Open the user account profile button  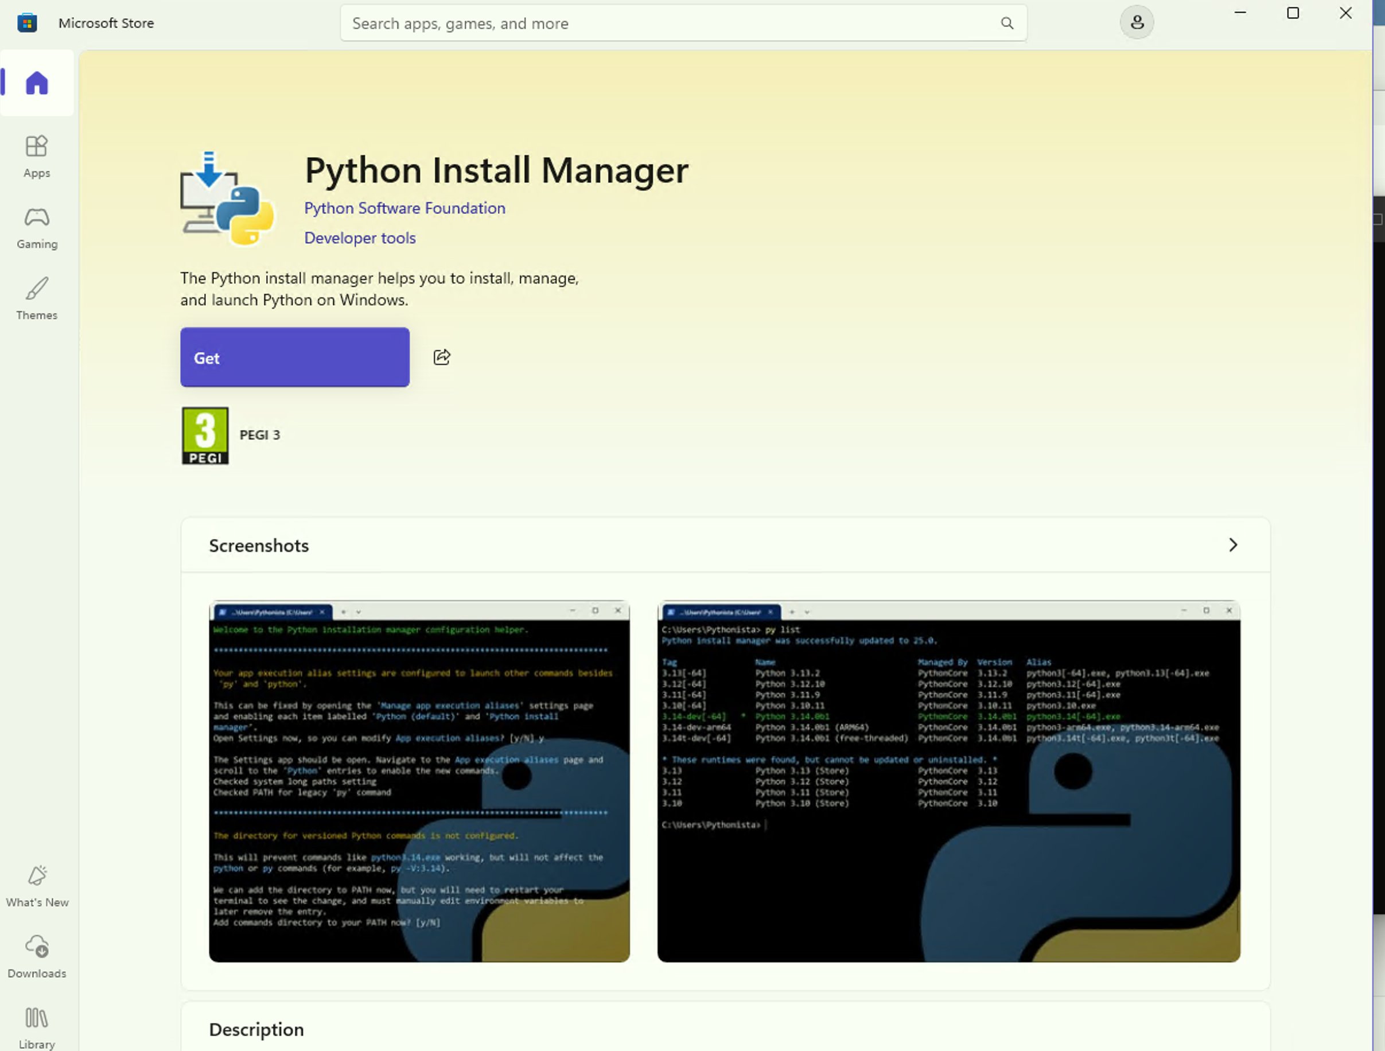(1137, 22)
